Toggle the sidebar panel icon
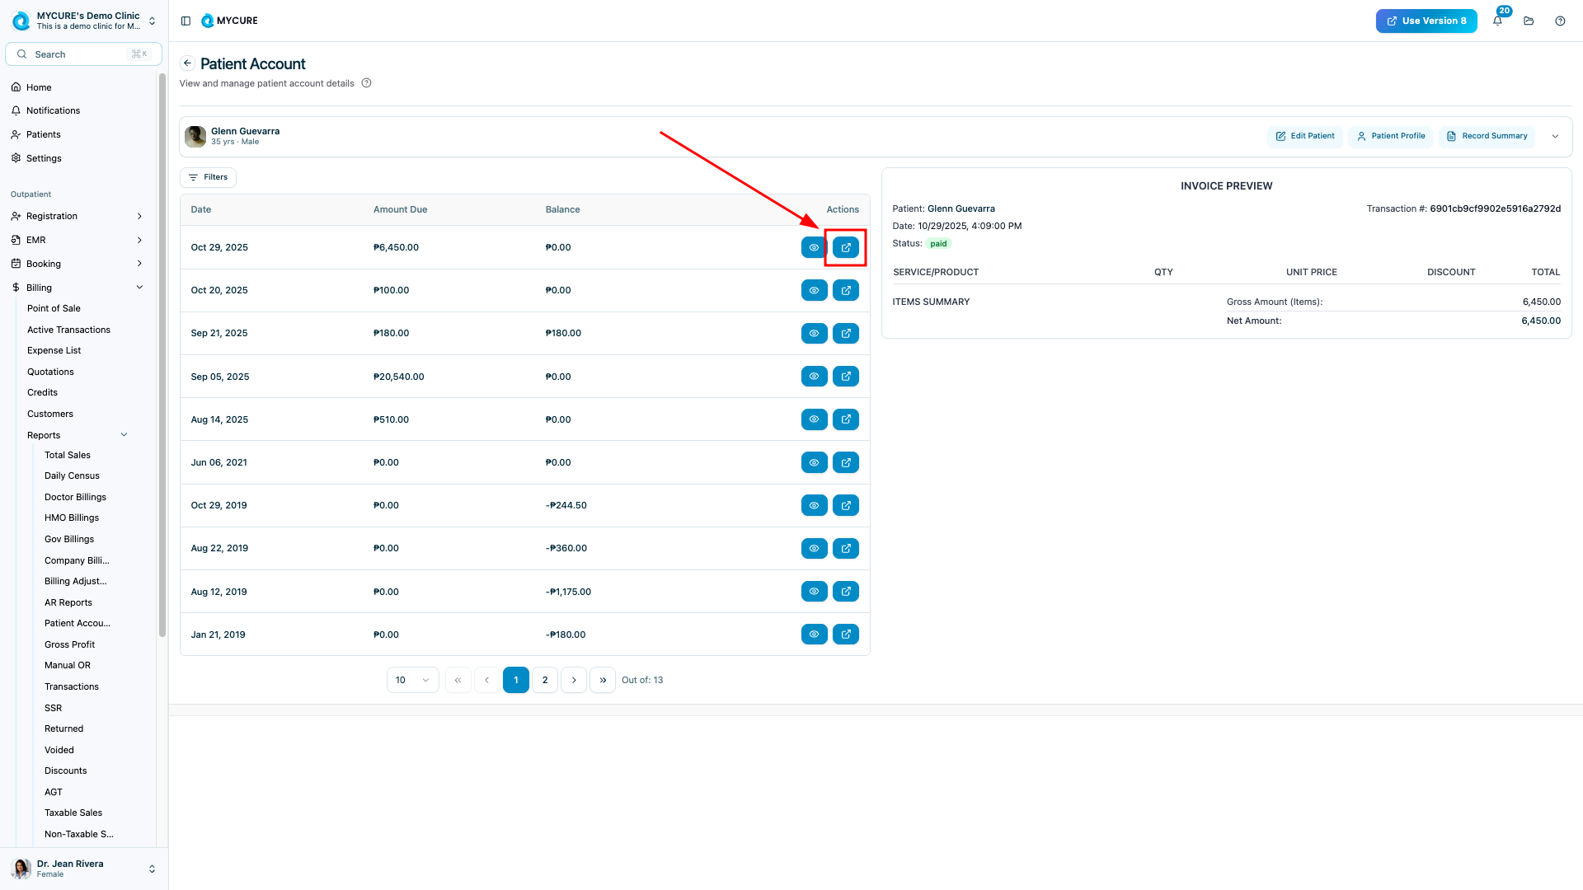The height and width of the screenshot is (890, 1583). point(186,21)
